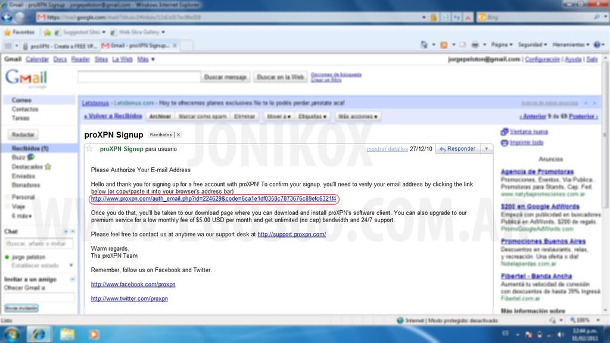Open the Establecer estado dropdown

[x=71, y=266]
